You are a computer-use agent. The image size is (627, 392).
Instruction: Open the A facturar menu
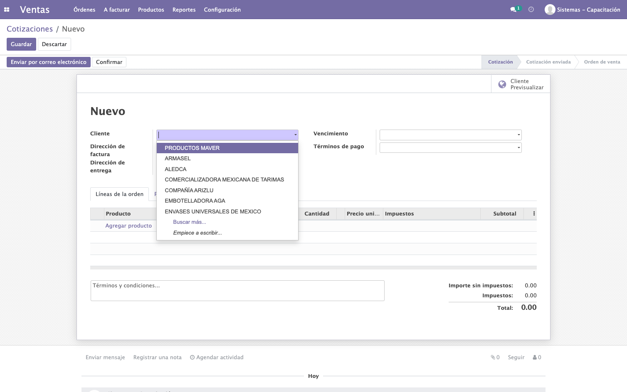point(117,10)
